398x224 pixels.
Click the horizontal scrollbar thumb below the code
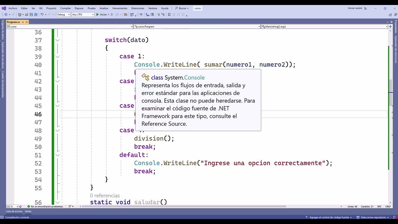tap(185, 207)
